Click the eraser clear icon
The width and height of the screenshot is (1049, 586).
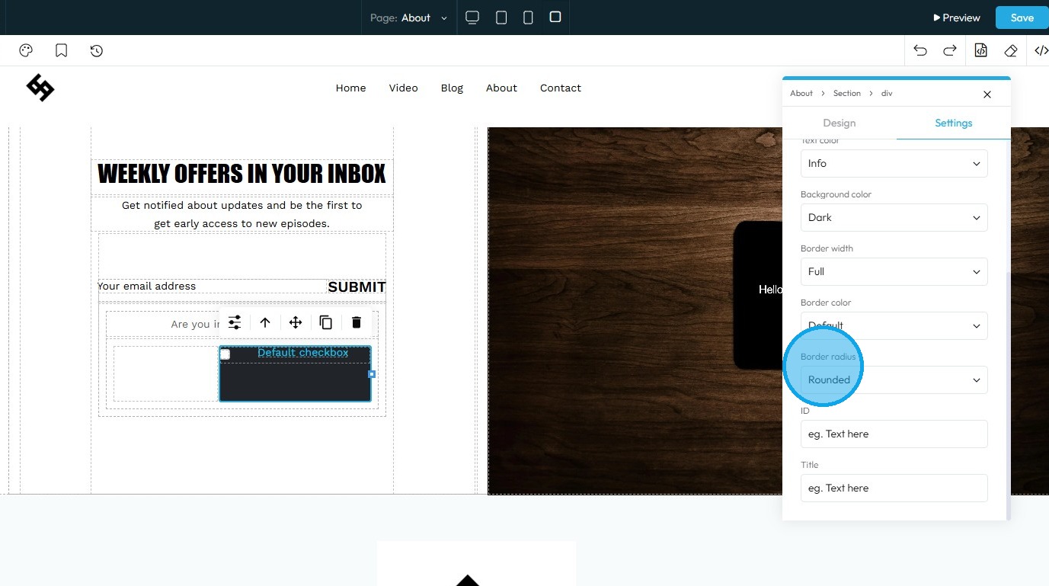[x=1011, y=51]
